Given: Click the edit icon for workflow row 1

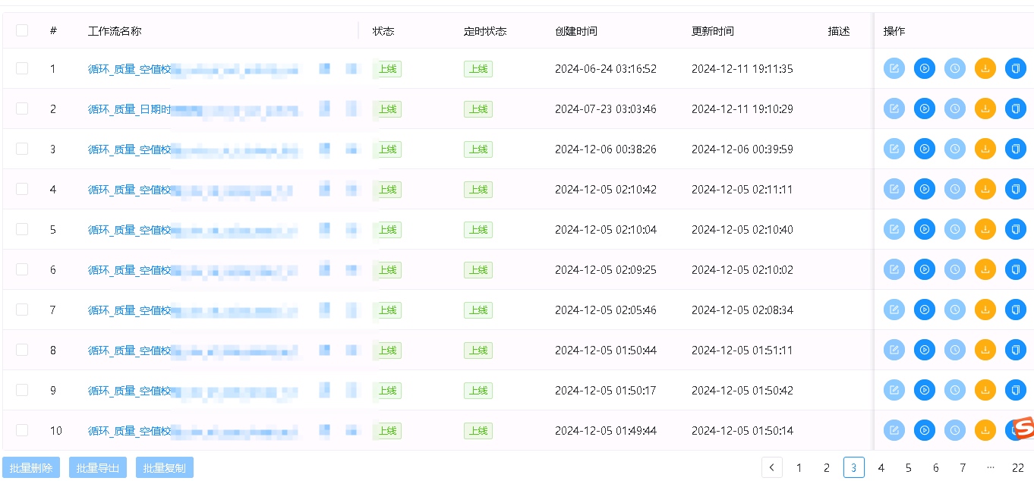Looking at the screenshot, I should coord(894,69).
